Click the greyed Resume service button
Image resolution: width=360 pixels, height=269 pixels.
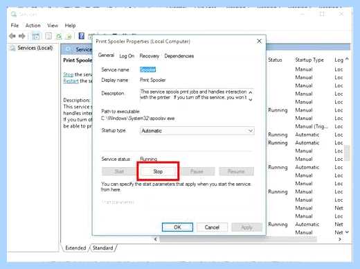pos(236,171)
